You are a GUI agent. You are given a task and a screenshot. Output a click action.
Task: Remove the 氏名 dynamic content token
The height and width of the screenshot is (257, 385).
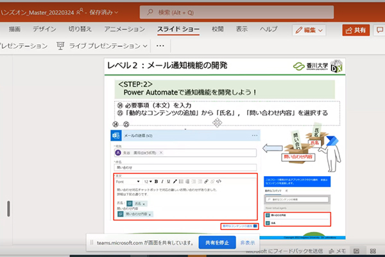[x=144, y=204]
